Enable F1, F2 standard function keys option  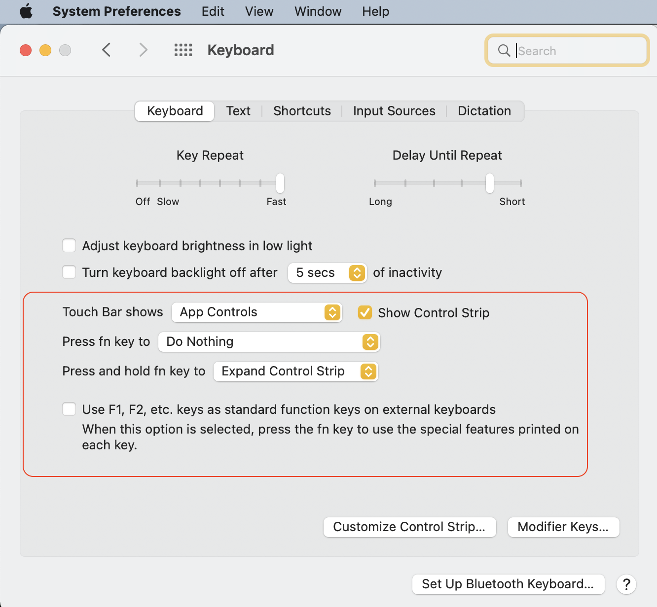coord(69,409)
